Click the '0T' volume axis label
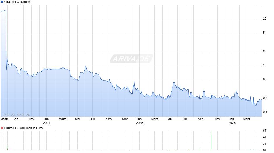 pos(265,150)
